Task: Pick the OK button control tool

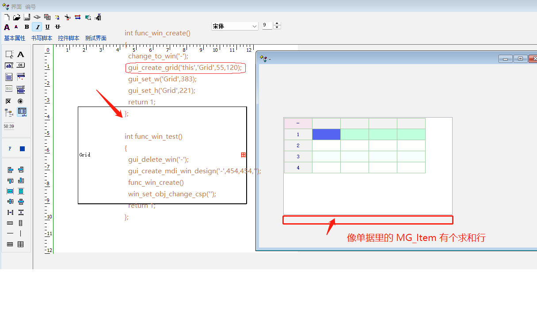Action: tap(20, 65)
